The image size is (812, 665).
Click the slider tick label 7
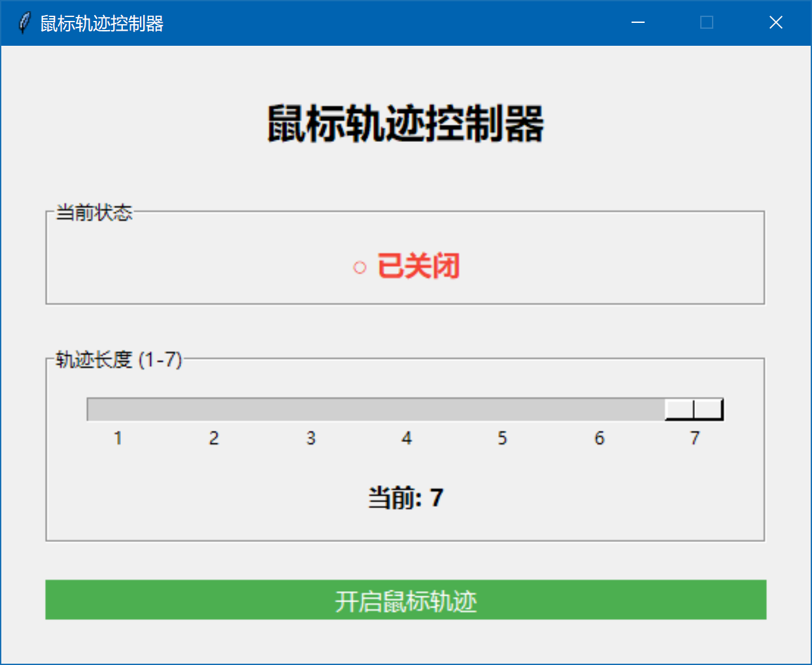(694, 438)
